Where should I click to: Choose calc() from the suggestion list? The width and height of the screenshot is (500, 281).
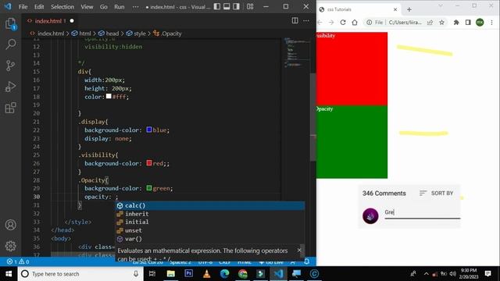pos(210,205)
